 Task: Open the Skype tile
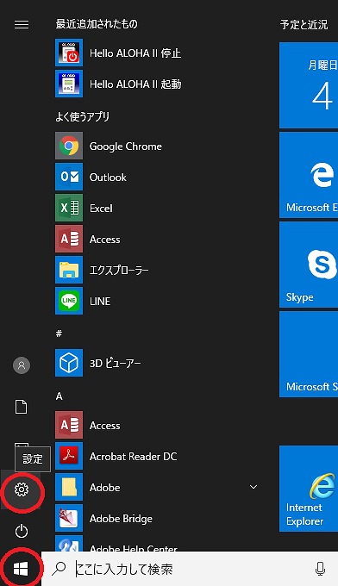point(309,265)
